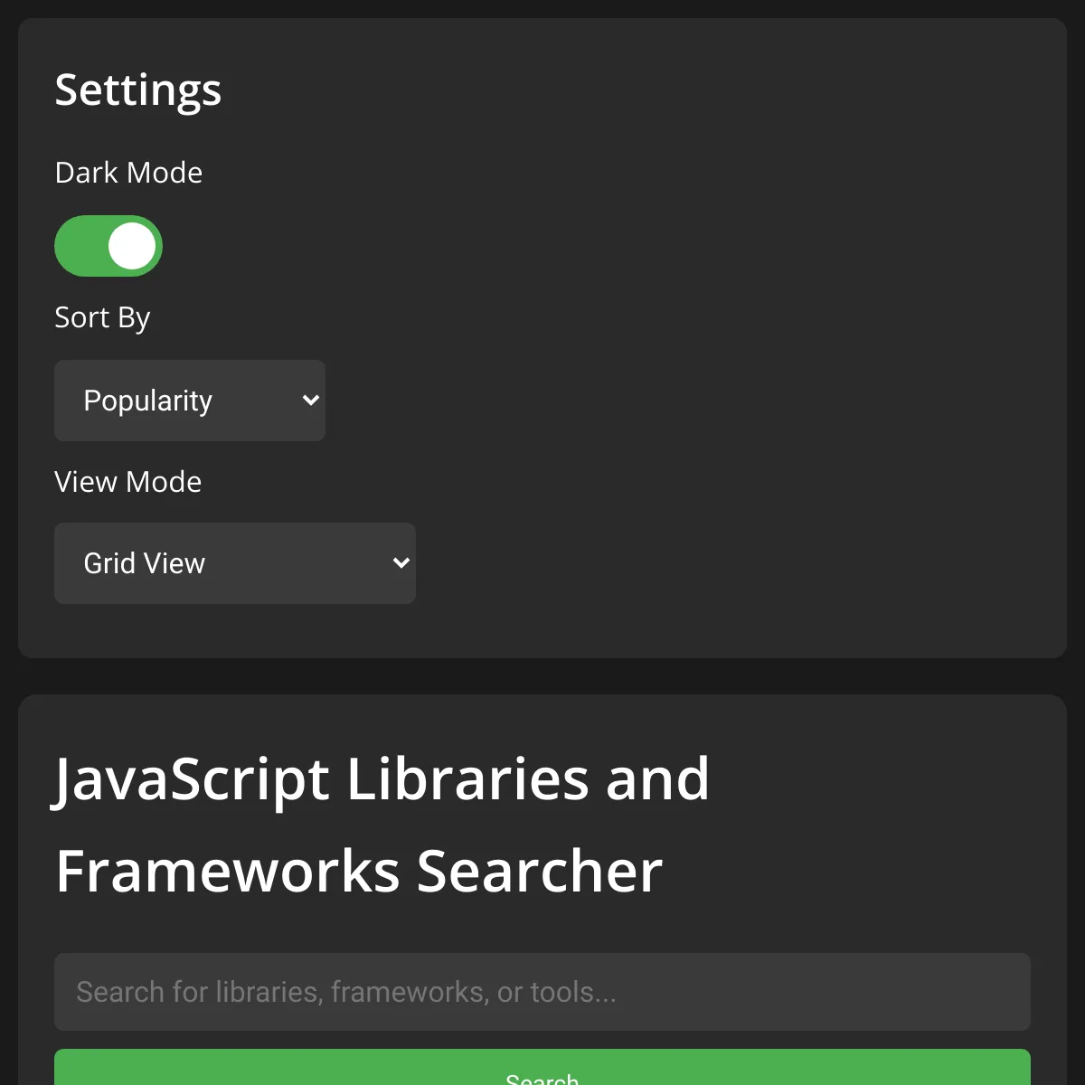Click the Settings heading
The height and width of the screenshot is (1085, 1085).
(138, 90)
